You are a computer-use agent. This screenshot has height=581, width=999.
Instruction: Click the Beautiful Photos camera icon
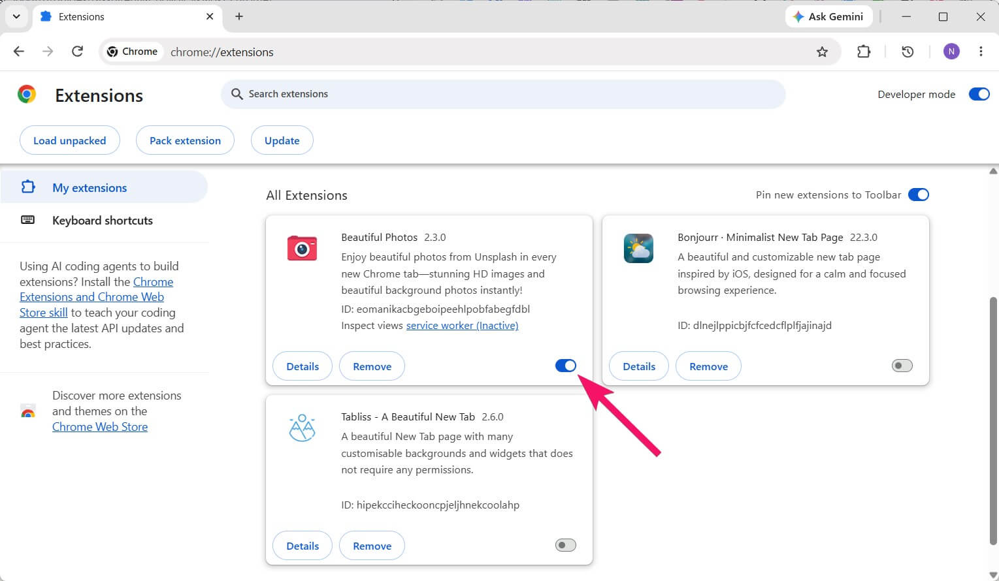coord(302,248)
